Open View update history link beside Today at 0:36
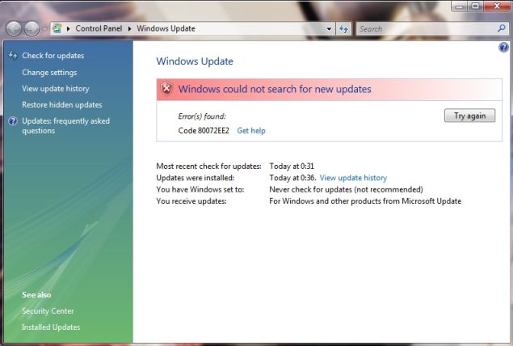This screenshot has height=346, width=513. pos(353,178)
